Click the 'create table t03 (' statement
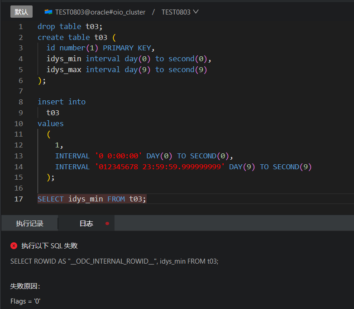 77,37
